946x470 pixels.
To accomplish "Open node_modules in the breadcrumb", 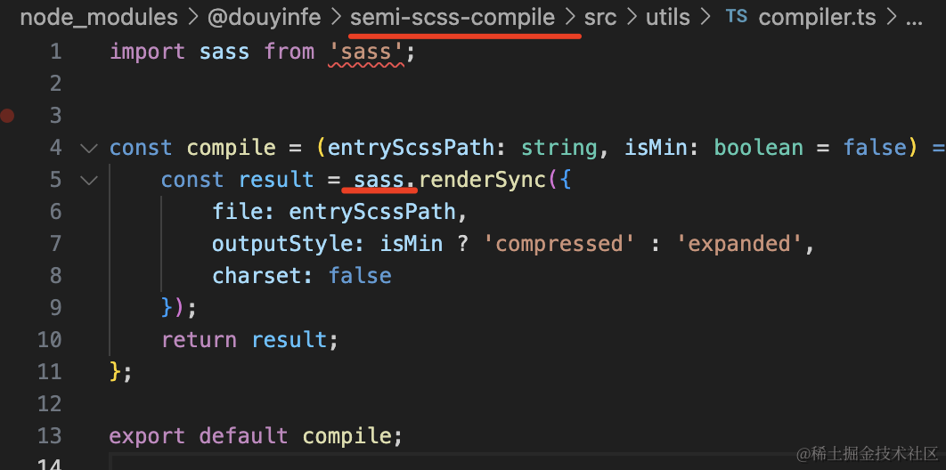I will (x=99, y=18).
